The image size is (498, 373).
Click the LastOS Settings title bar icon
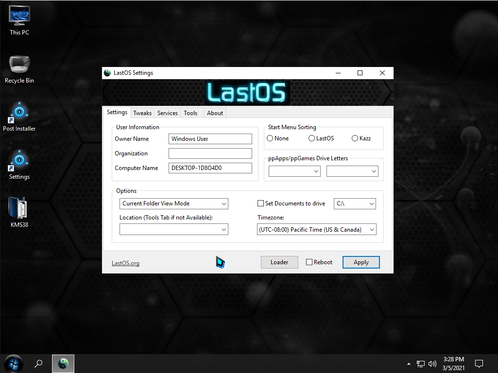[x=108, y=73]
